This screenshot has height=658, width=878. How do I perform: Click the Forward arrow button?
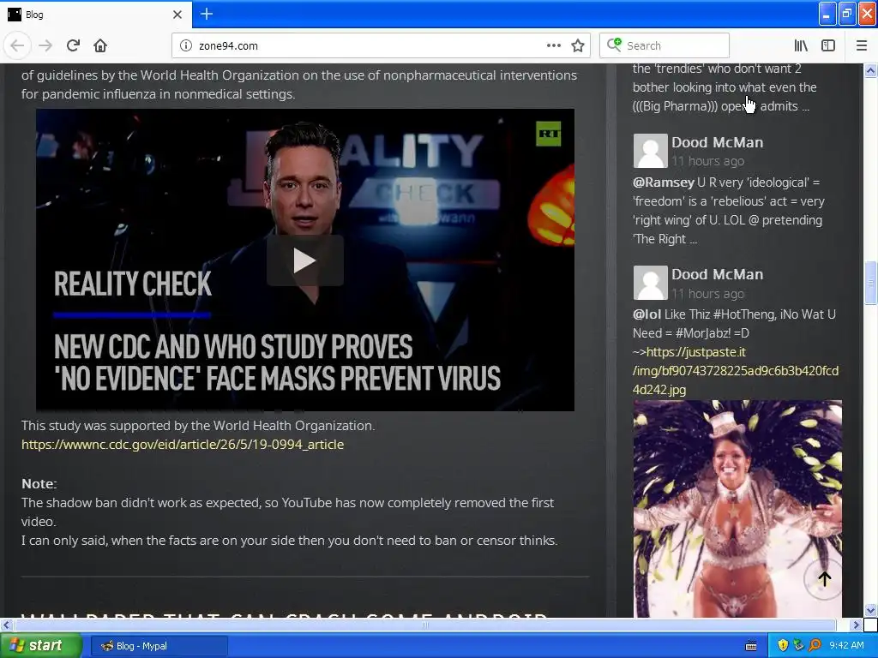click(x=45, y=45)
